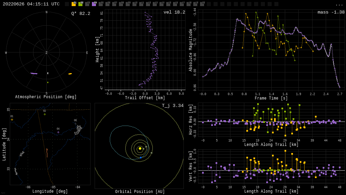
Task: Select the mass -1.38 readout
Action: (x=331, y=12)
